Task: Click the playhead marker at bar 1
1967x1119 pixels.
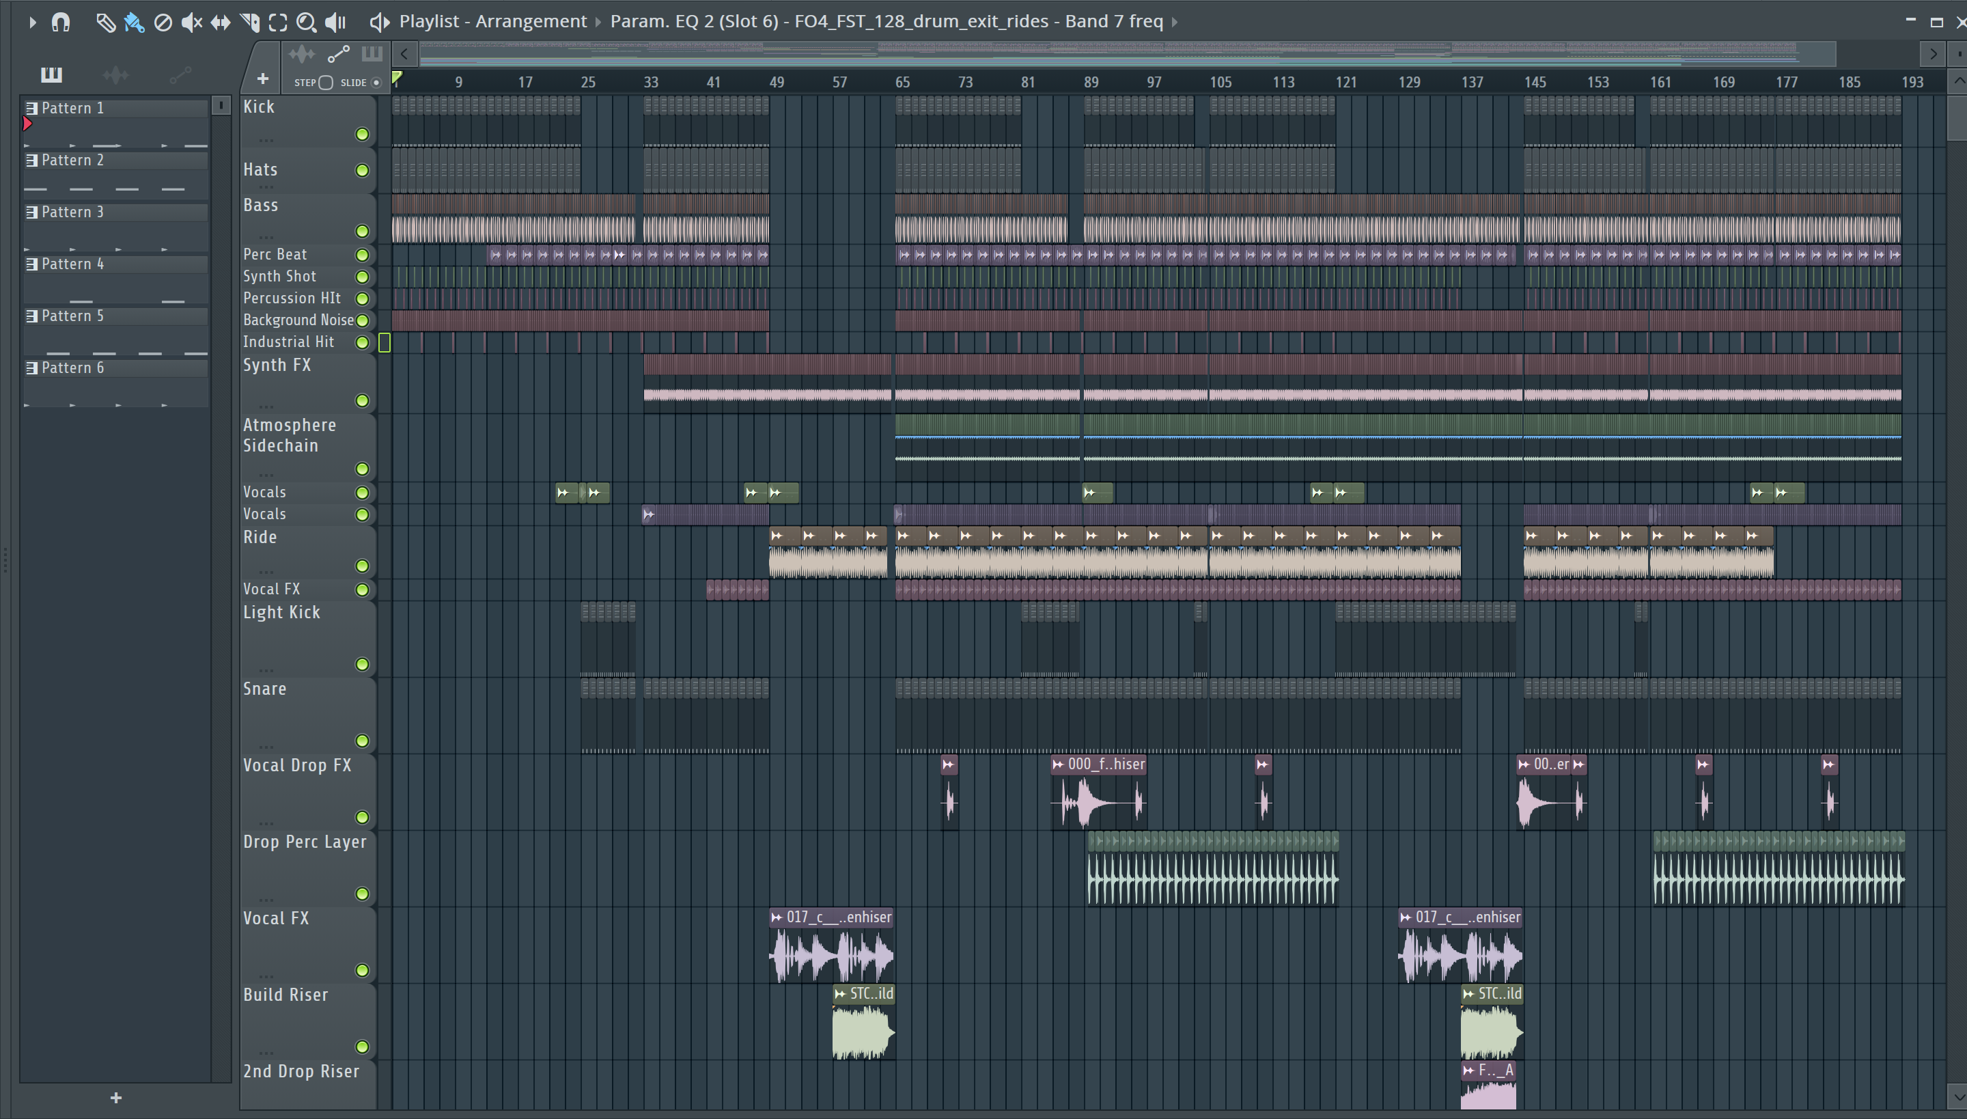Action: tap(397, 77)
